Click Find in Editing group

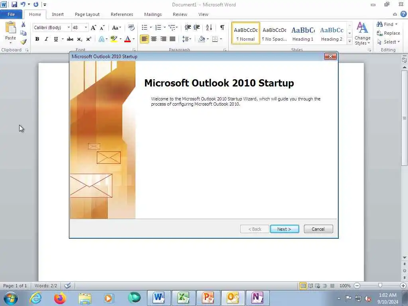(x=387, y=24)
